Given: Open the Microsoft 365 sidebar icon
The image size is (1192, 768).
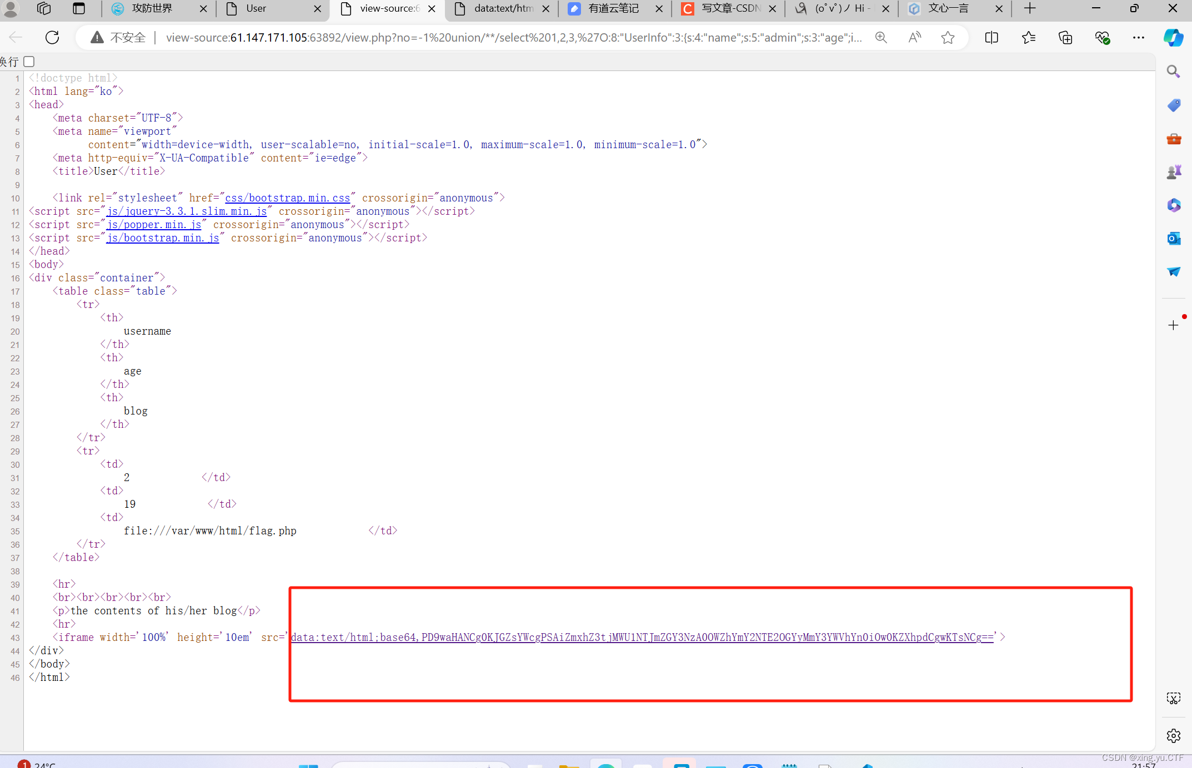Looking at the screenshot, I should click(x=1173, y=205).
